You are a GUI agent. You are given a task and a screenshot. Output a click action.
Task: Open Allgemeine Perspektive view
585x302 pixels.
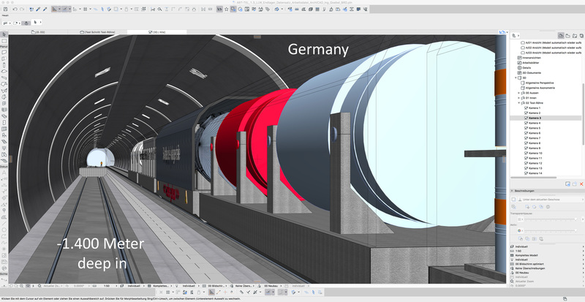pyautogui.click(x=538, y=83)
